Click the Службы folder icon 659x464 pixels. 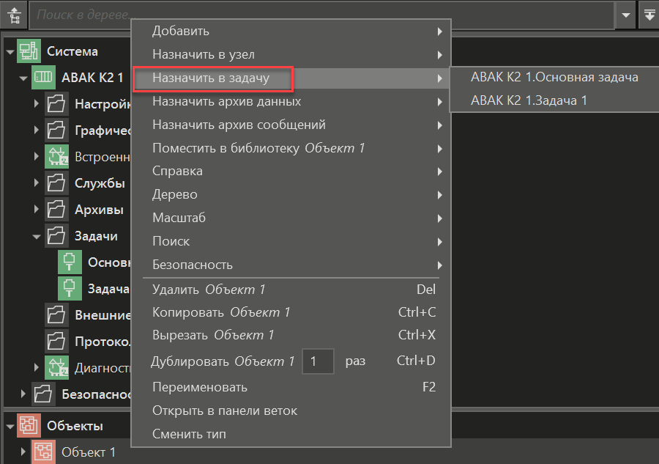[56, 183]
